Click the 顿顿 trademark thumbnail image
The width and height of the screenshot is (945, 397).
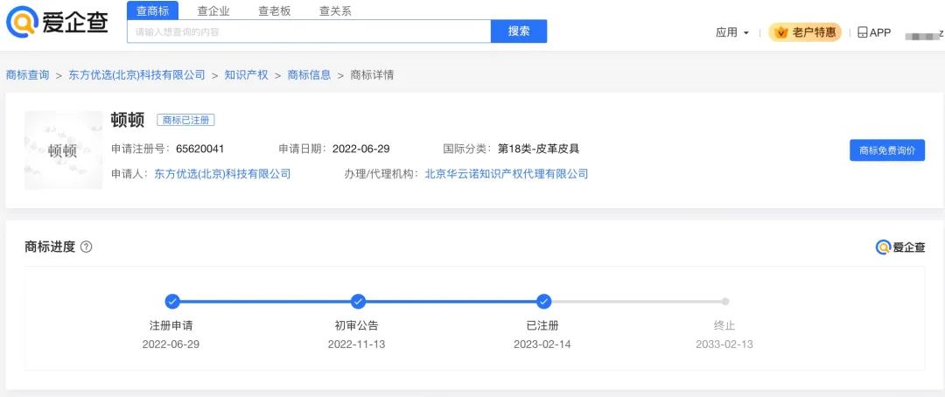[x=63, y=150]
